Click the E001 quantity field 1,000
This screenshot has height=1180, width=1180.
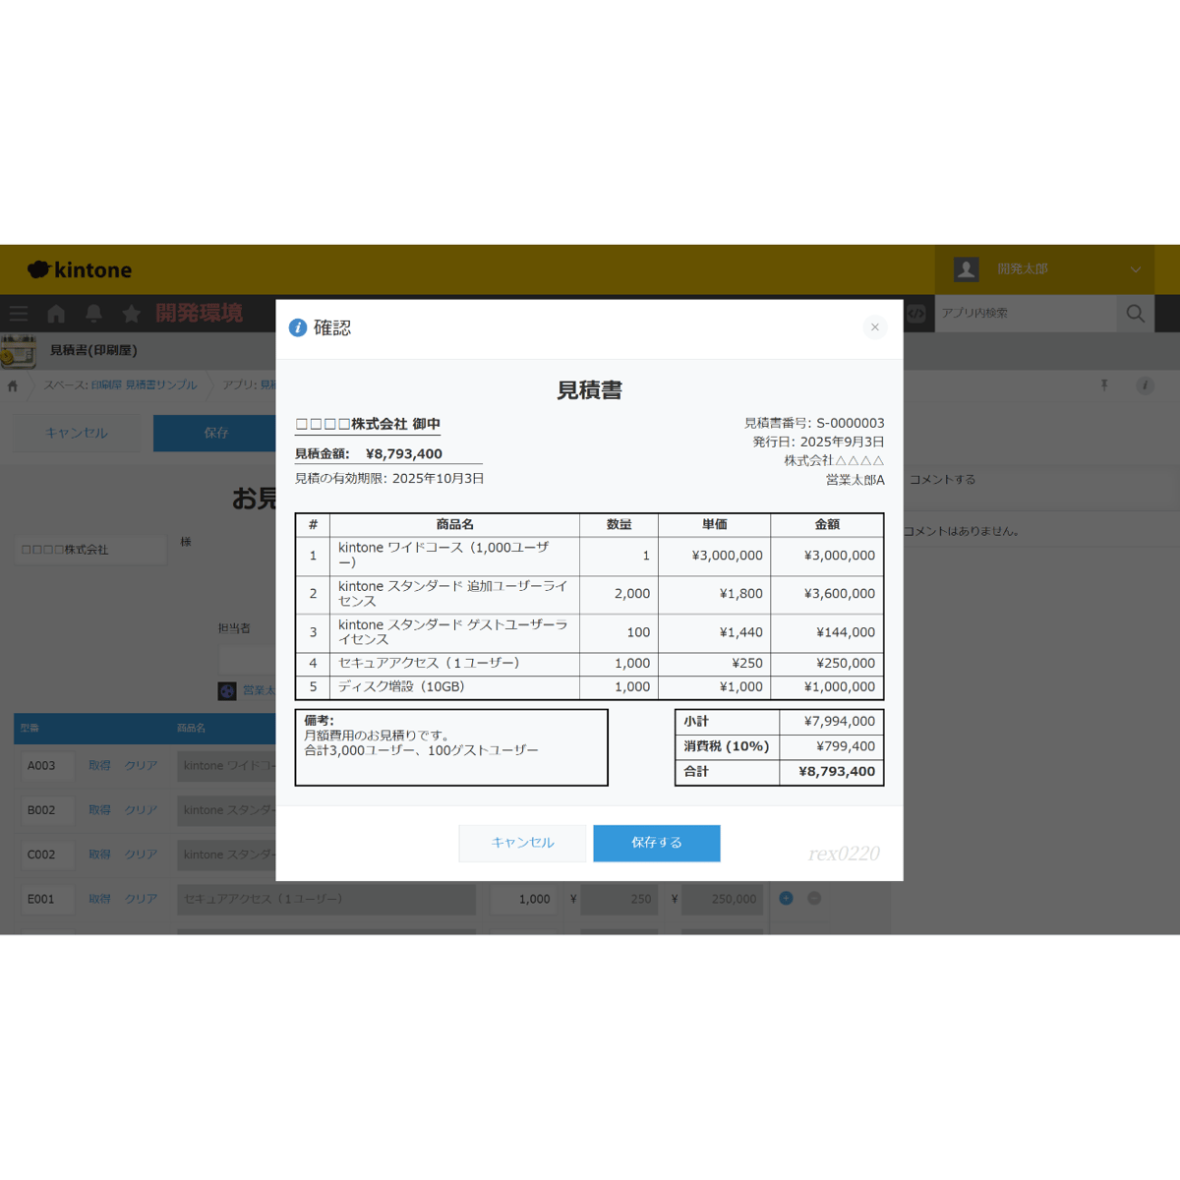524,899
